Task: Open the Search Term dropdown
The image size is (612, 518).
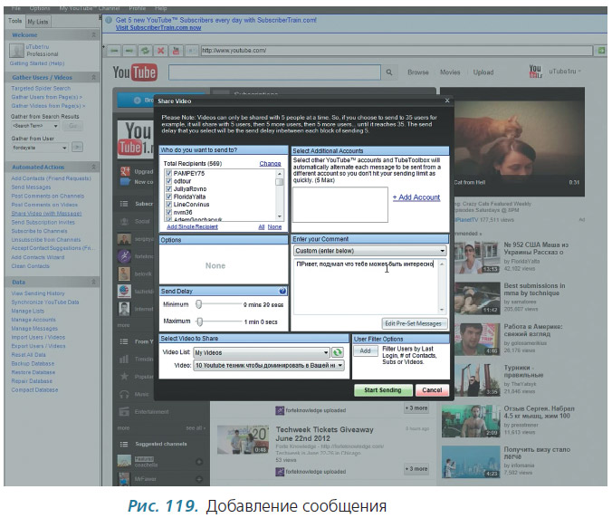Action: coord(35,126)
